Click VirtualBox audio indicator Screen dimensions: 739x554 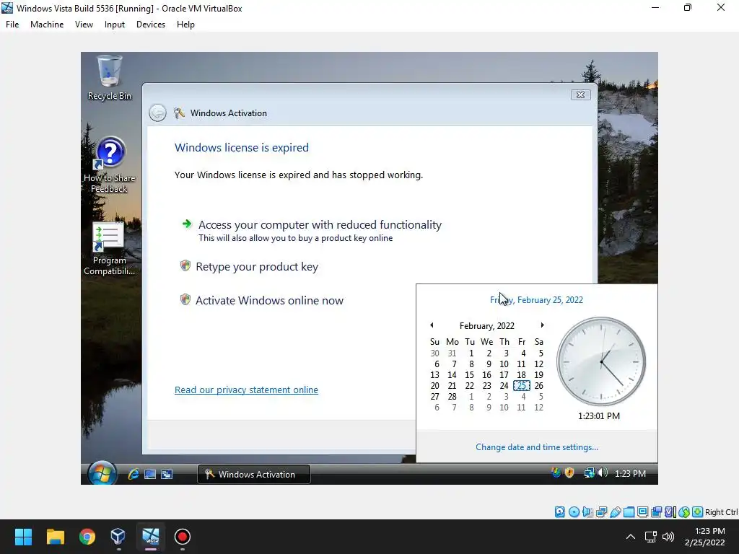point(587,511)
